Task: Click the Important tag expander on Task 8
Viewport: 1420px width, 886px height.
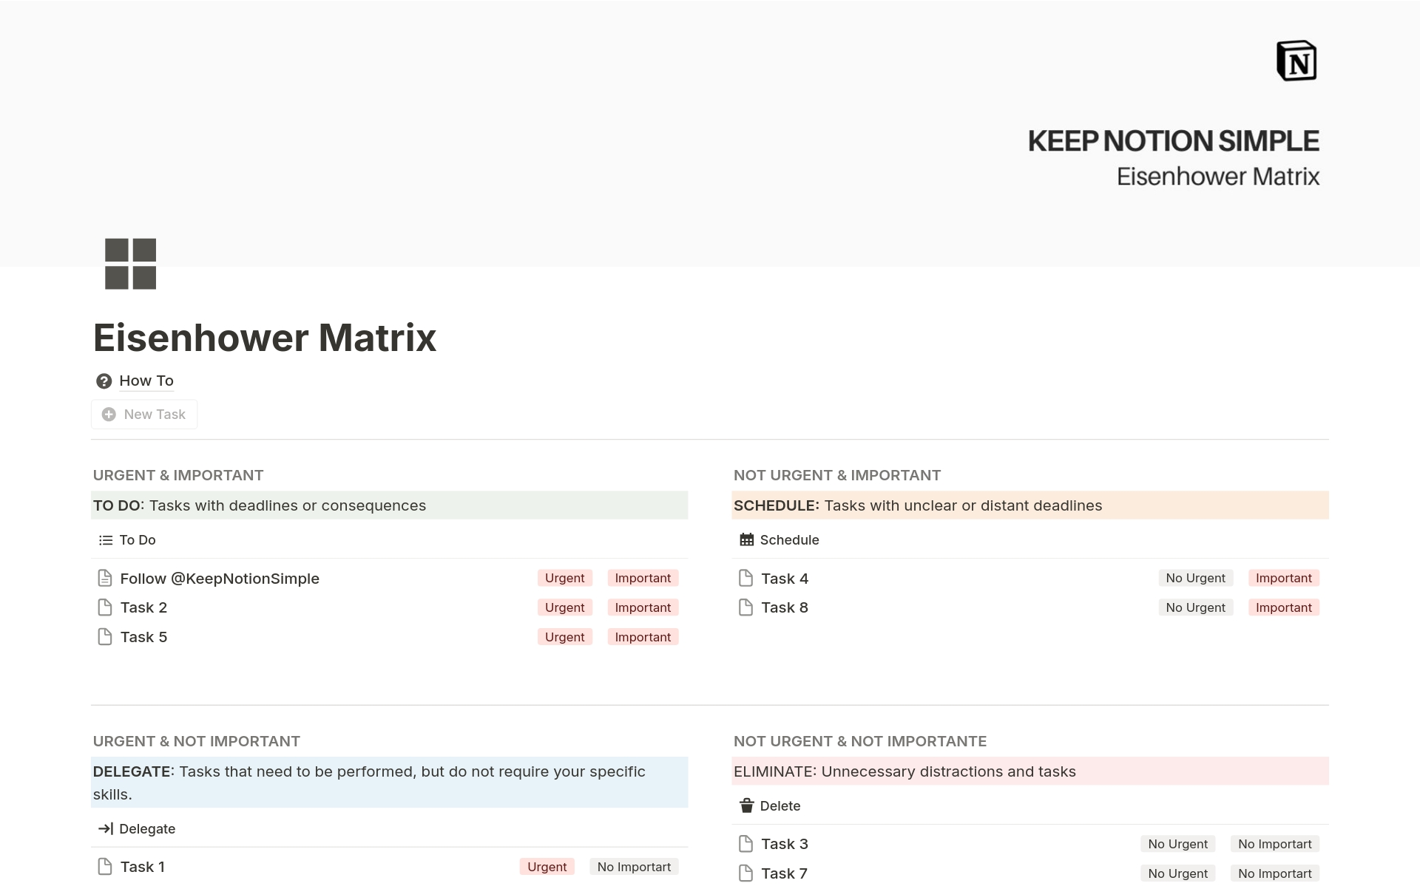Action: coord(1283,607)
